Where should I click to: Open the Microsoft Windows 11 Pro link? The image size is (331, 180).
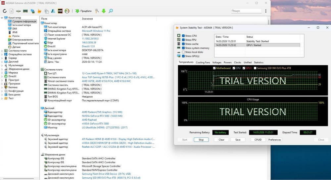96,31
